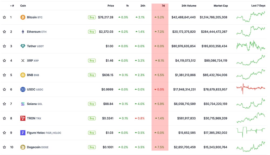Sort by the 24h change header
This screenshot has height=155, width=270.
[x=143, y=6]
